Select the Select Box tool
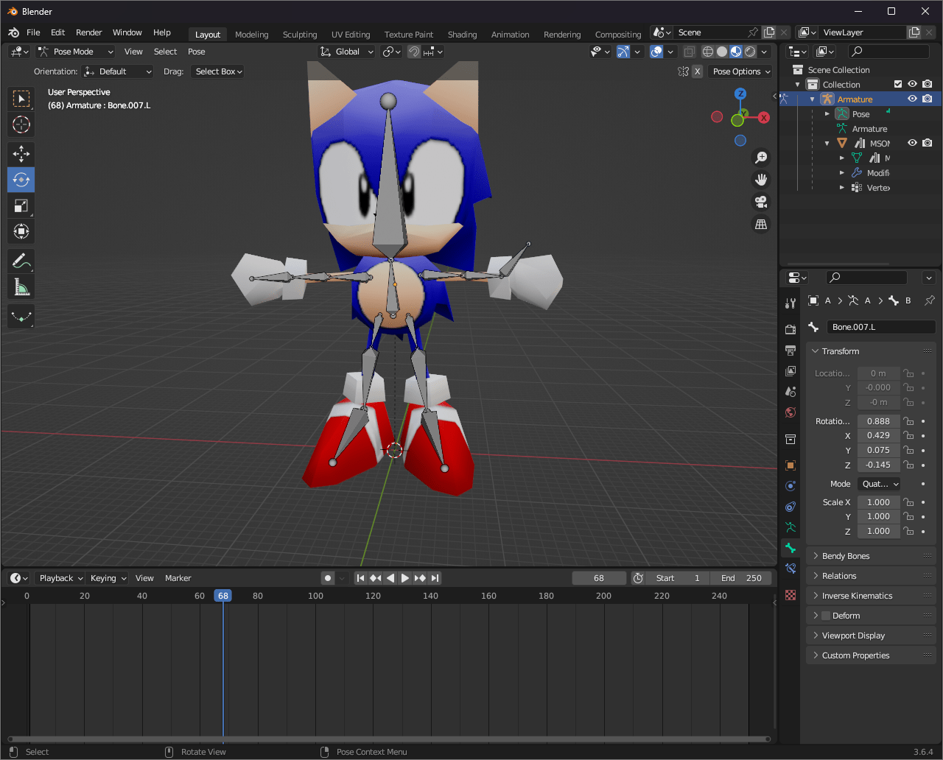 coord(21,99)
